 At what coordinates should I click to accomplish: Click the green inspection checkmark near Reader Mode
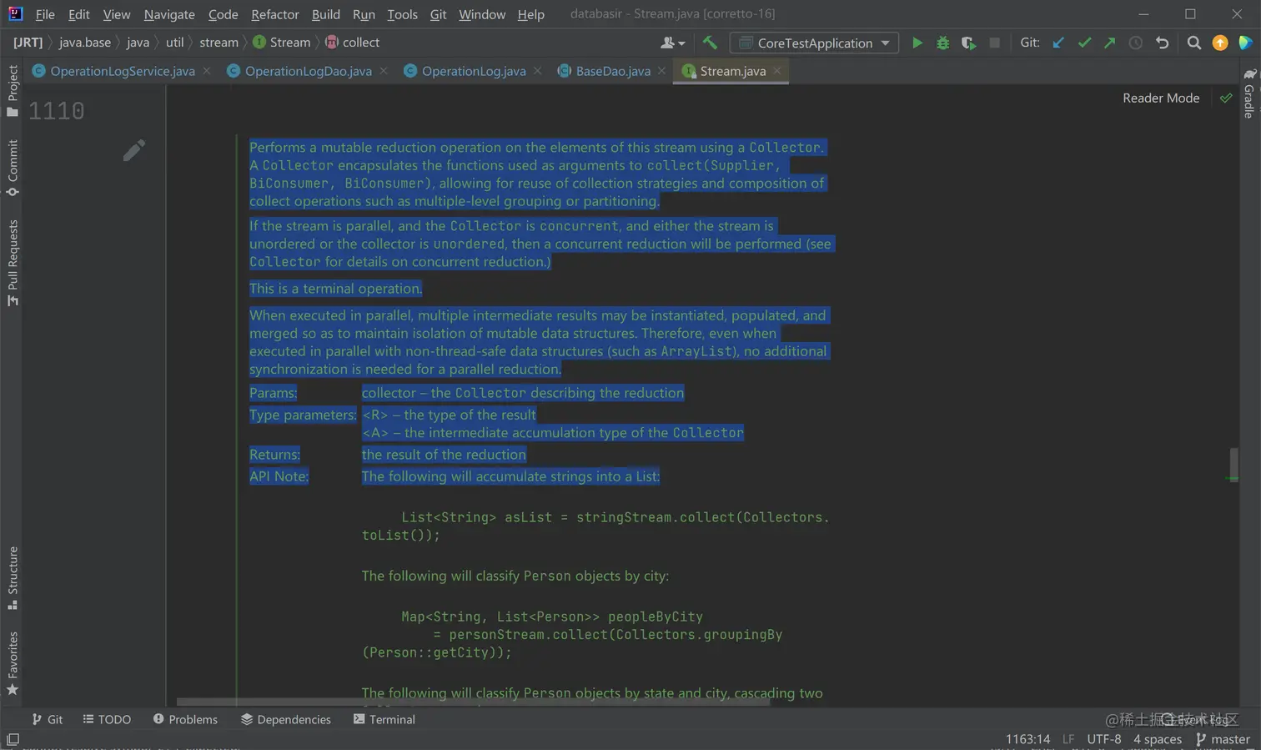point(1226,98)
